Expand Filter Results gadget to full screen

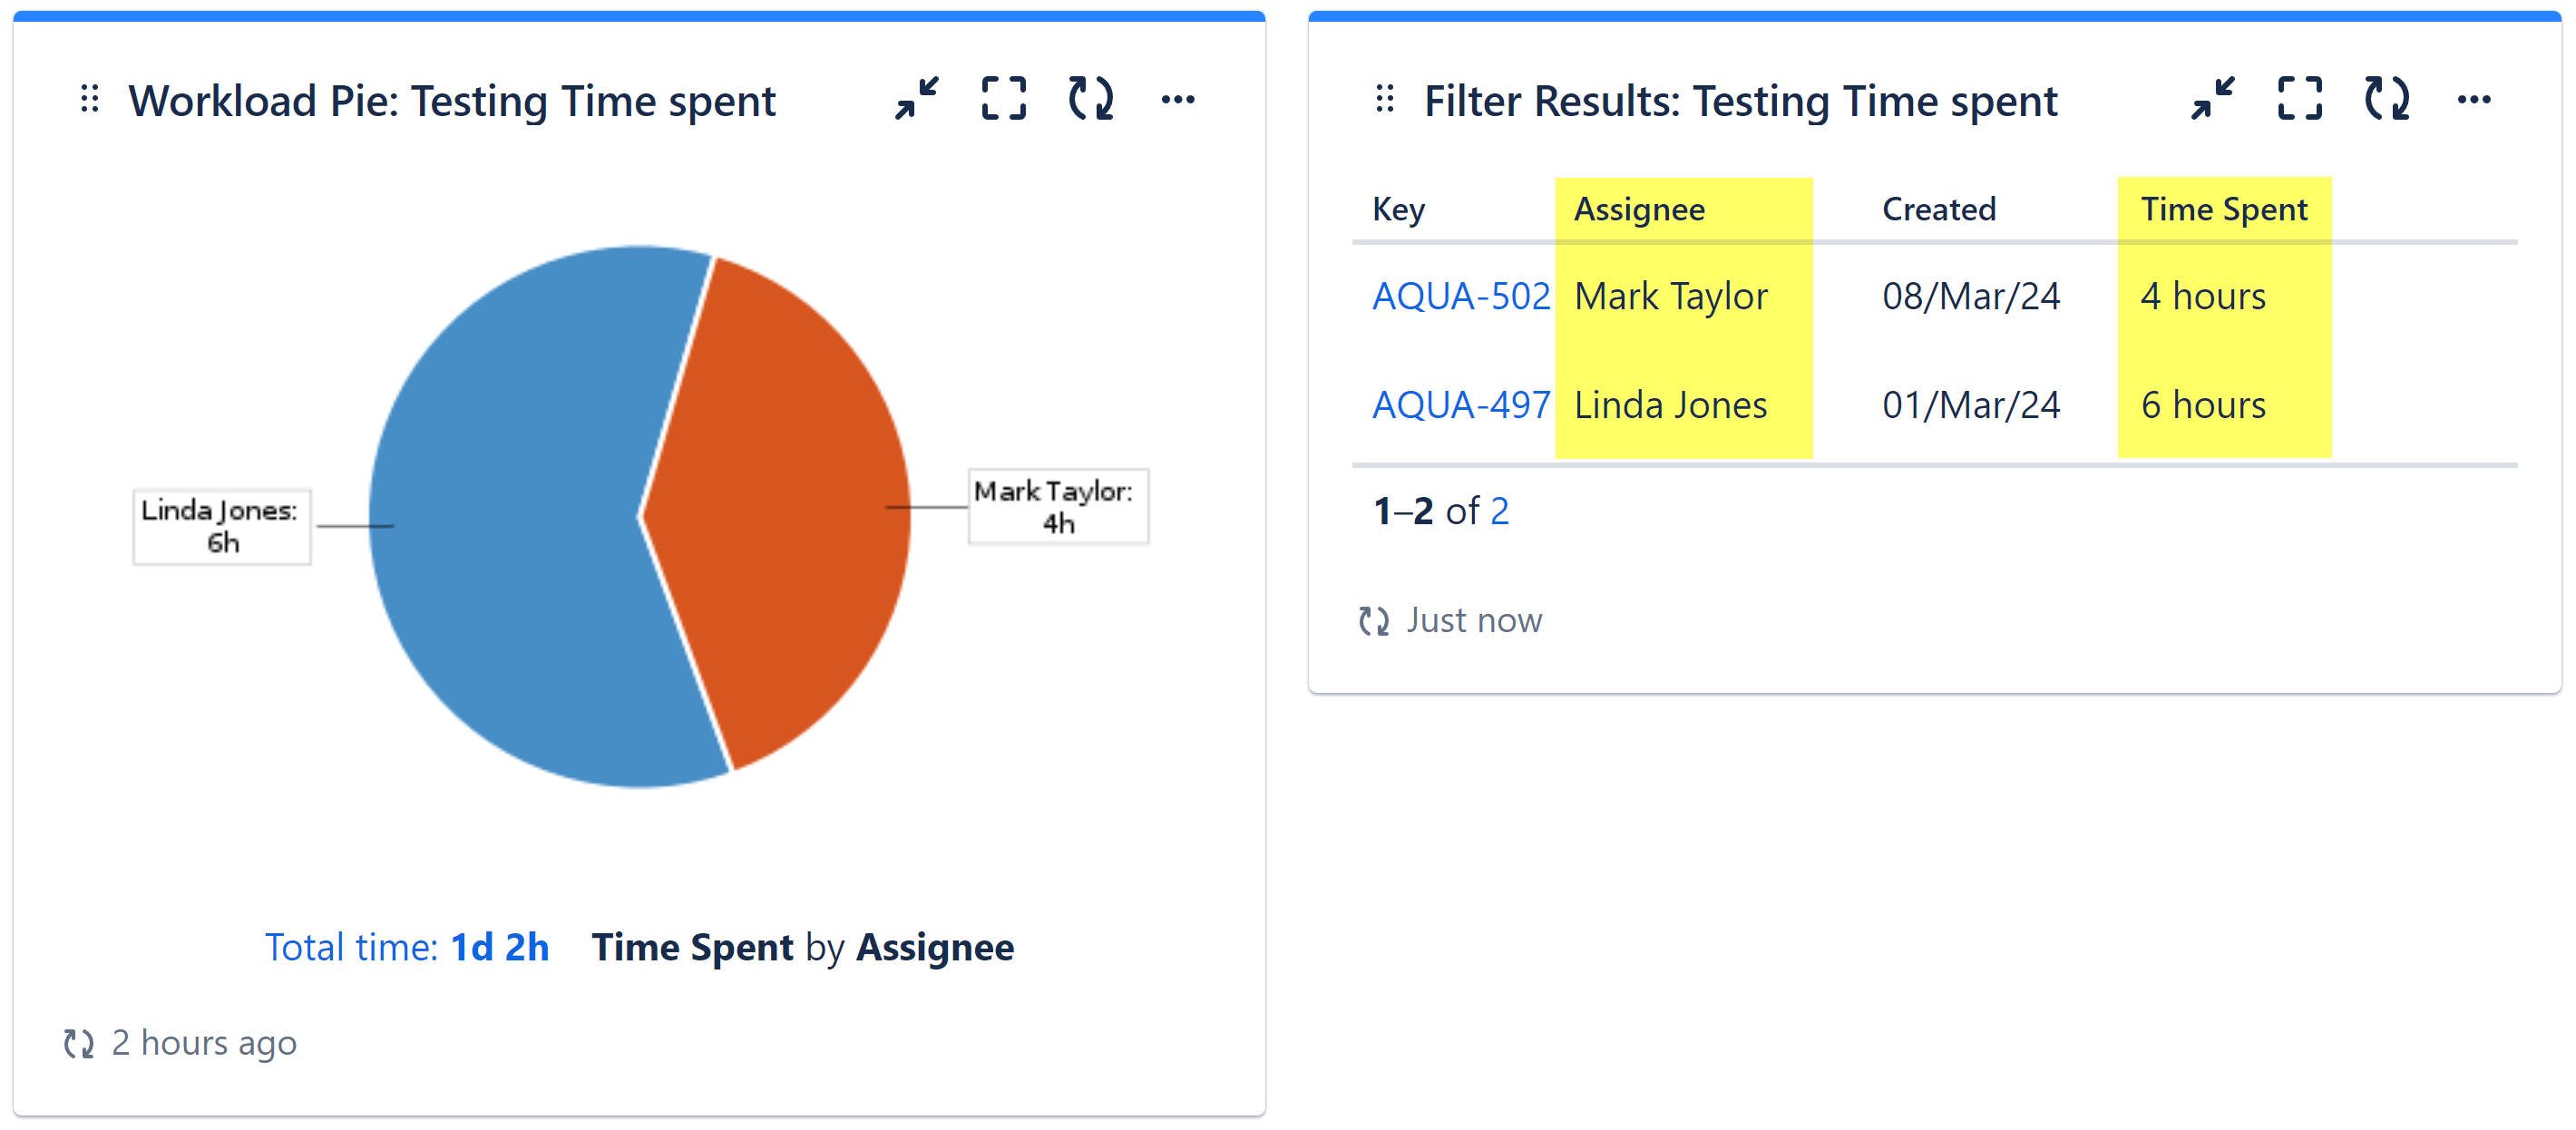(2299, 98)
